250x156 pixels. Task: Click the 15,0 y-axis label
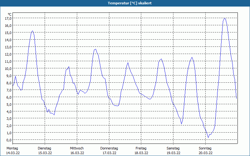8,33
